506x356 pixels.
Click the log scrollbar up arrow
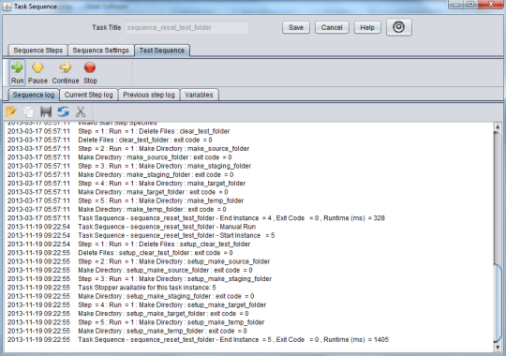[x=498, y=127]
